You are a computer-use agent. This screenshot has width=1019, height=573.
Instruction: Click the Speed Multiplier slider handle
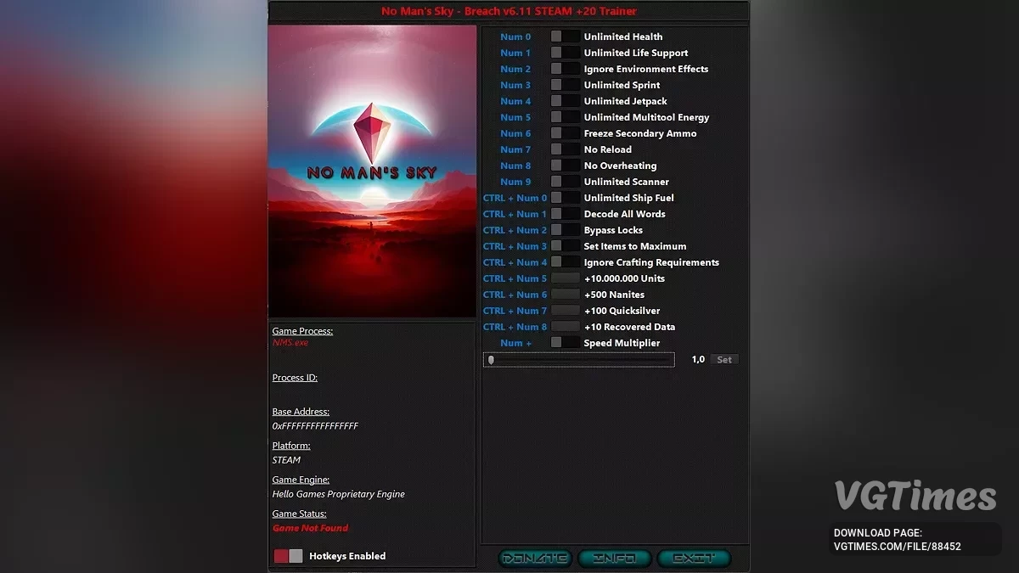[x=490, y=359]
